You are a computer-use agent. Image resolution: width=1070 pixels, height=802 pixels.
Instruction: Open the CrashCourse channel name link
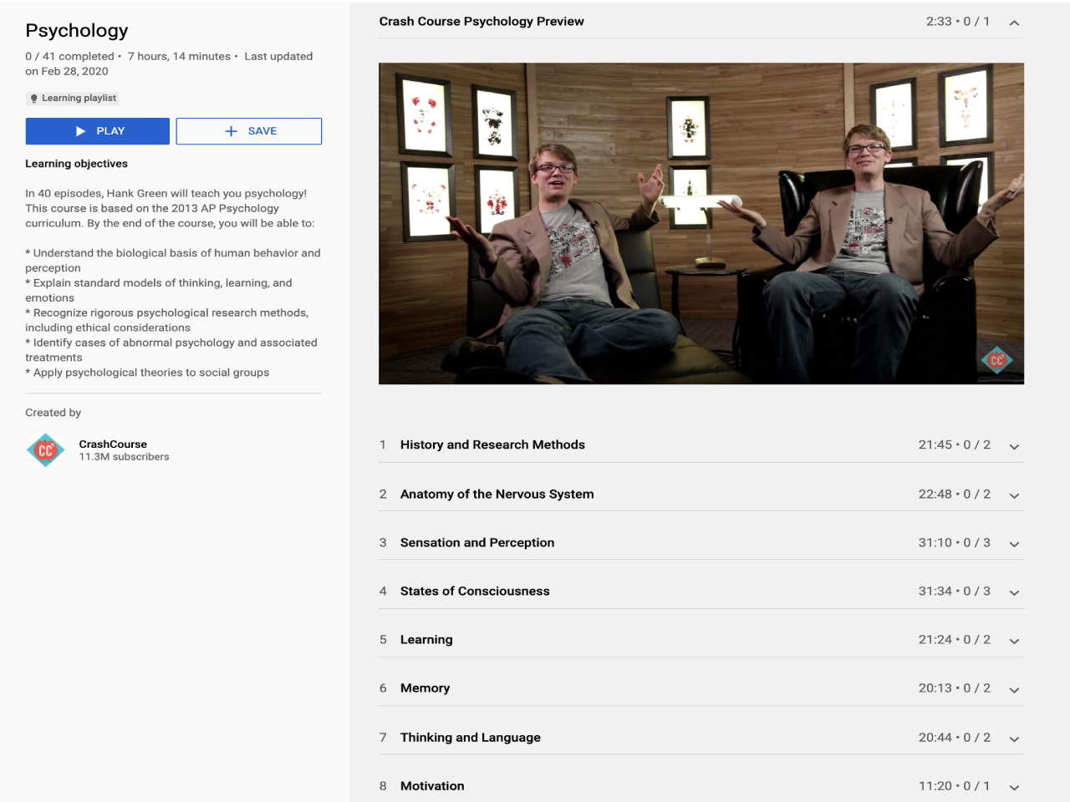[x=113, y=444]
